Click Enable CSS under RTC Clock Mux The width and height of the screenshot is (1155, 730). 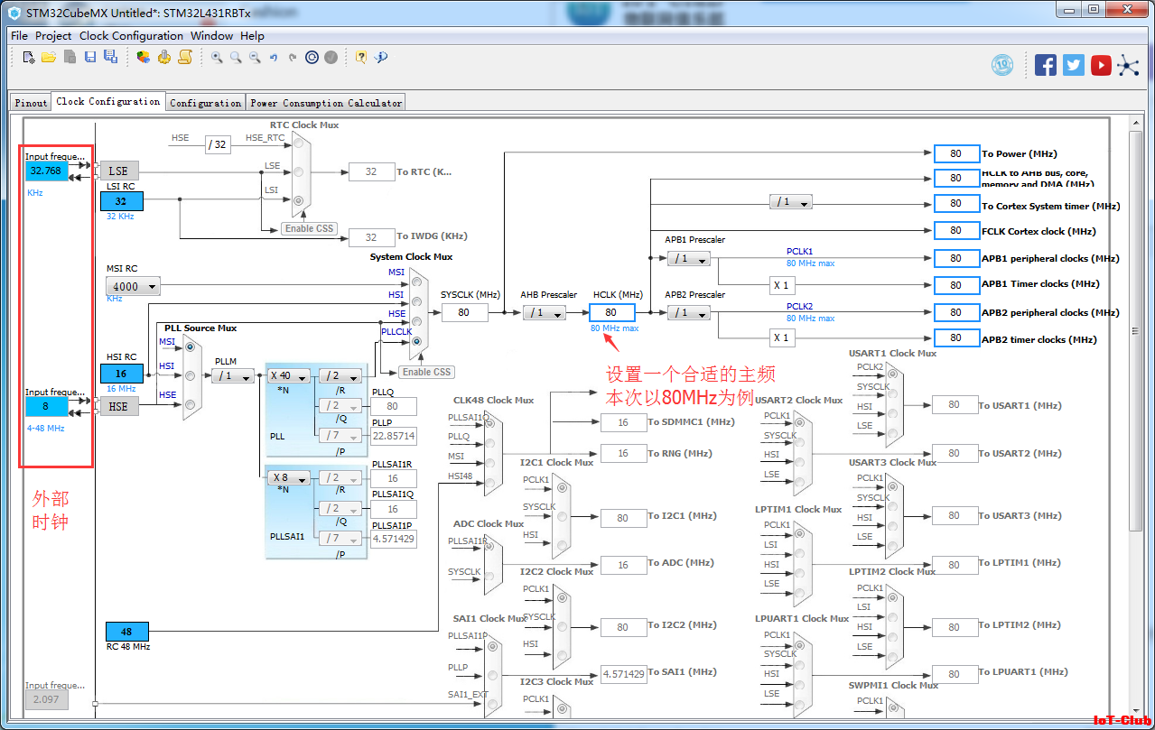(x=311, y=228)
